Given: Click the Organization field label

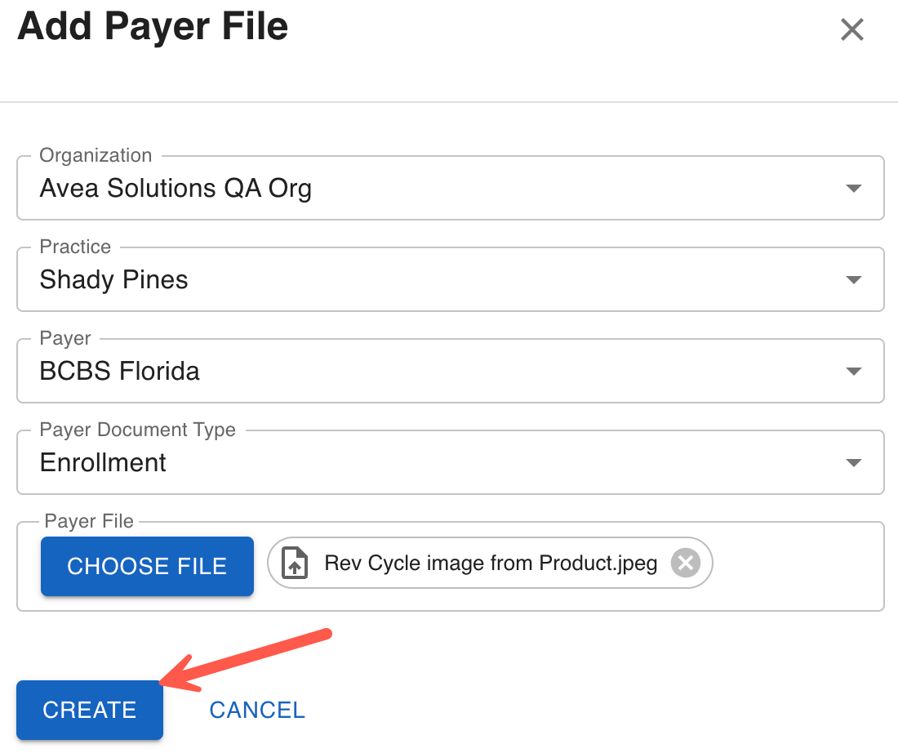Looking at the screenshot, I should [x=96, y=155].
